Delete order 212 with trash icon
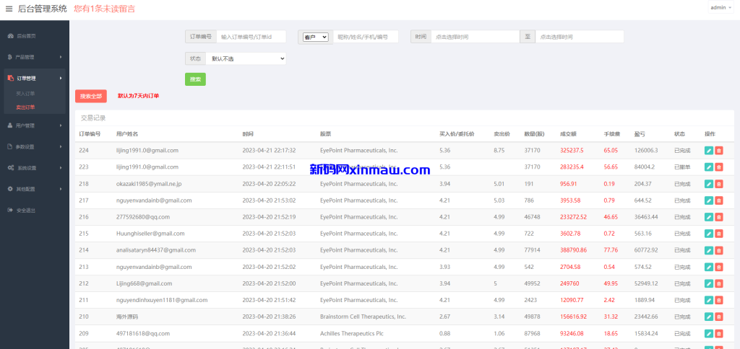Screen dimensions: 740x349 [719, 283]
